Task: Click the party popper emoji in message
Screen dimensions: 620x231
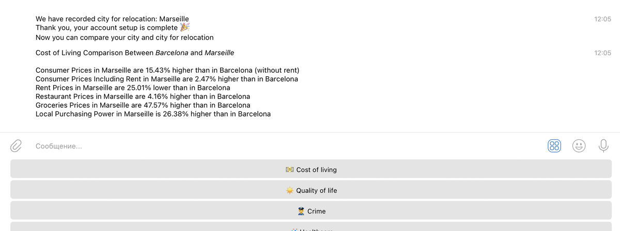Action: (184, 27)
